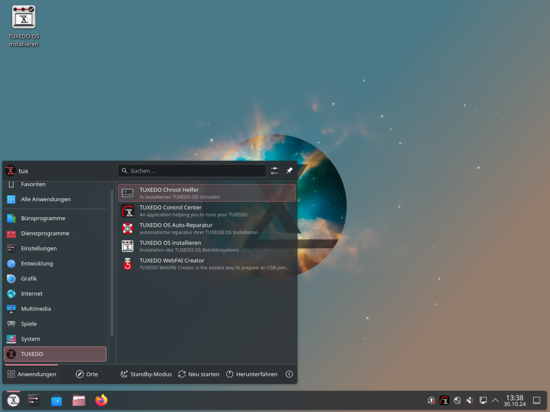The image size is (550, 412).
Task: Expand hidden system tray icons arrow
Action: pyautogui.click(x=495, y=400)
